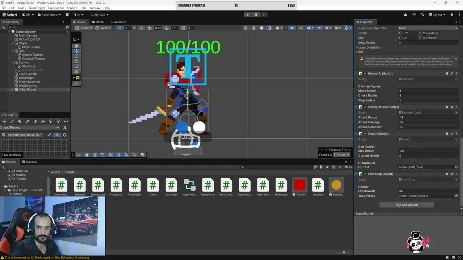Screen dimensions: 463x260
Task: Click the Add Component button
Action: (x=407, y=205)
